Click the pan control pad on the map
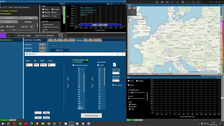Image resolution: width=224 pixels, height=126 pixels. point(133,13)
